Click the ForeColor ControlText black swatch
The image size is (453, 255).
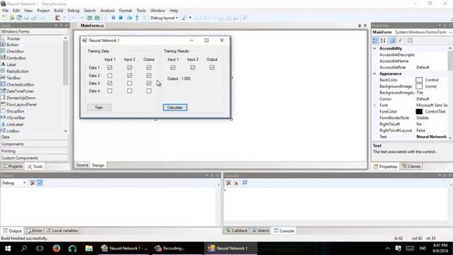[419, 112]
